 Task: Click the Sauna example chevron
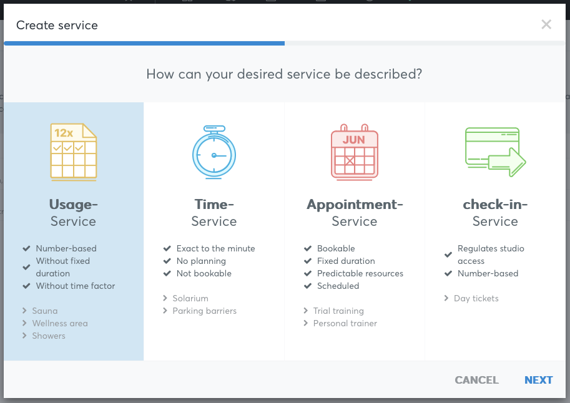click(x=24, y=310)
